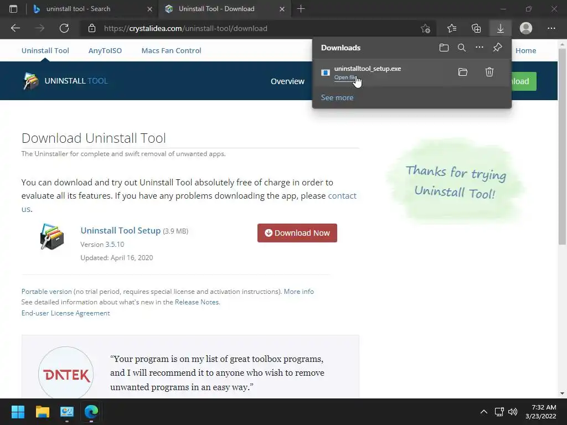Click the DNTEK testimonial logo
The width and height of the screenshot is (567, 425).
(66, 375)
